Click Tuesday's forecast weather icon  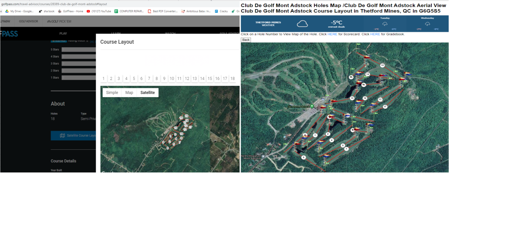point(385,24)
